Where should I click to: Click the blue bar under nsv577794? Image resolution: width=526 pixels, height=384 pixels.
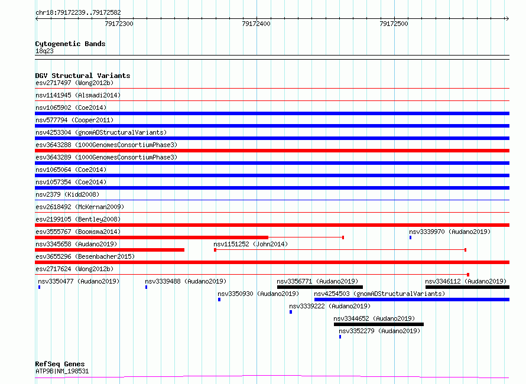click(x=272, y=126)
